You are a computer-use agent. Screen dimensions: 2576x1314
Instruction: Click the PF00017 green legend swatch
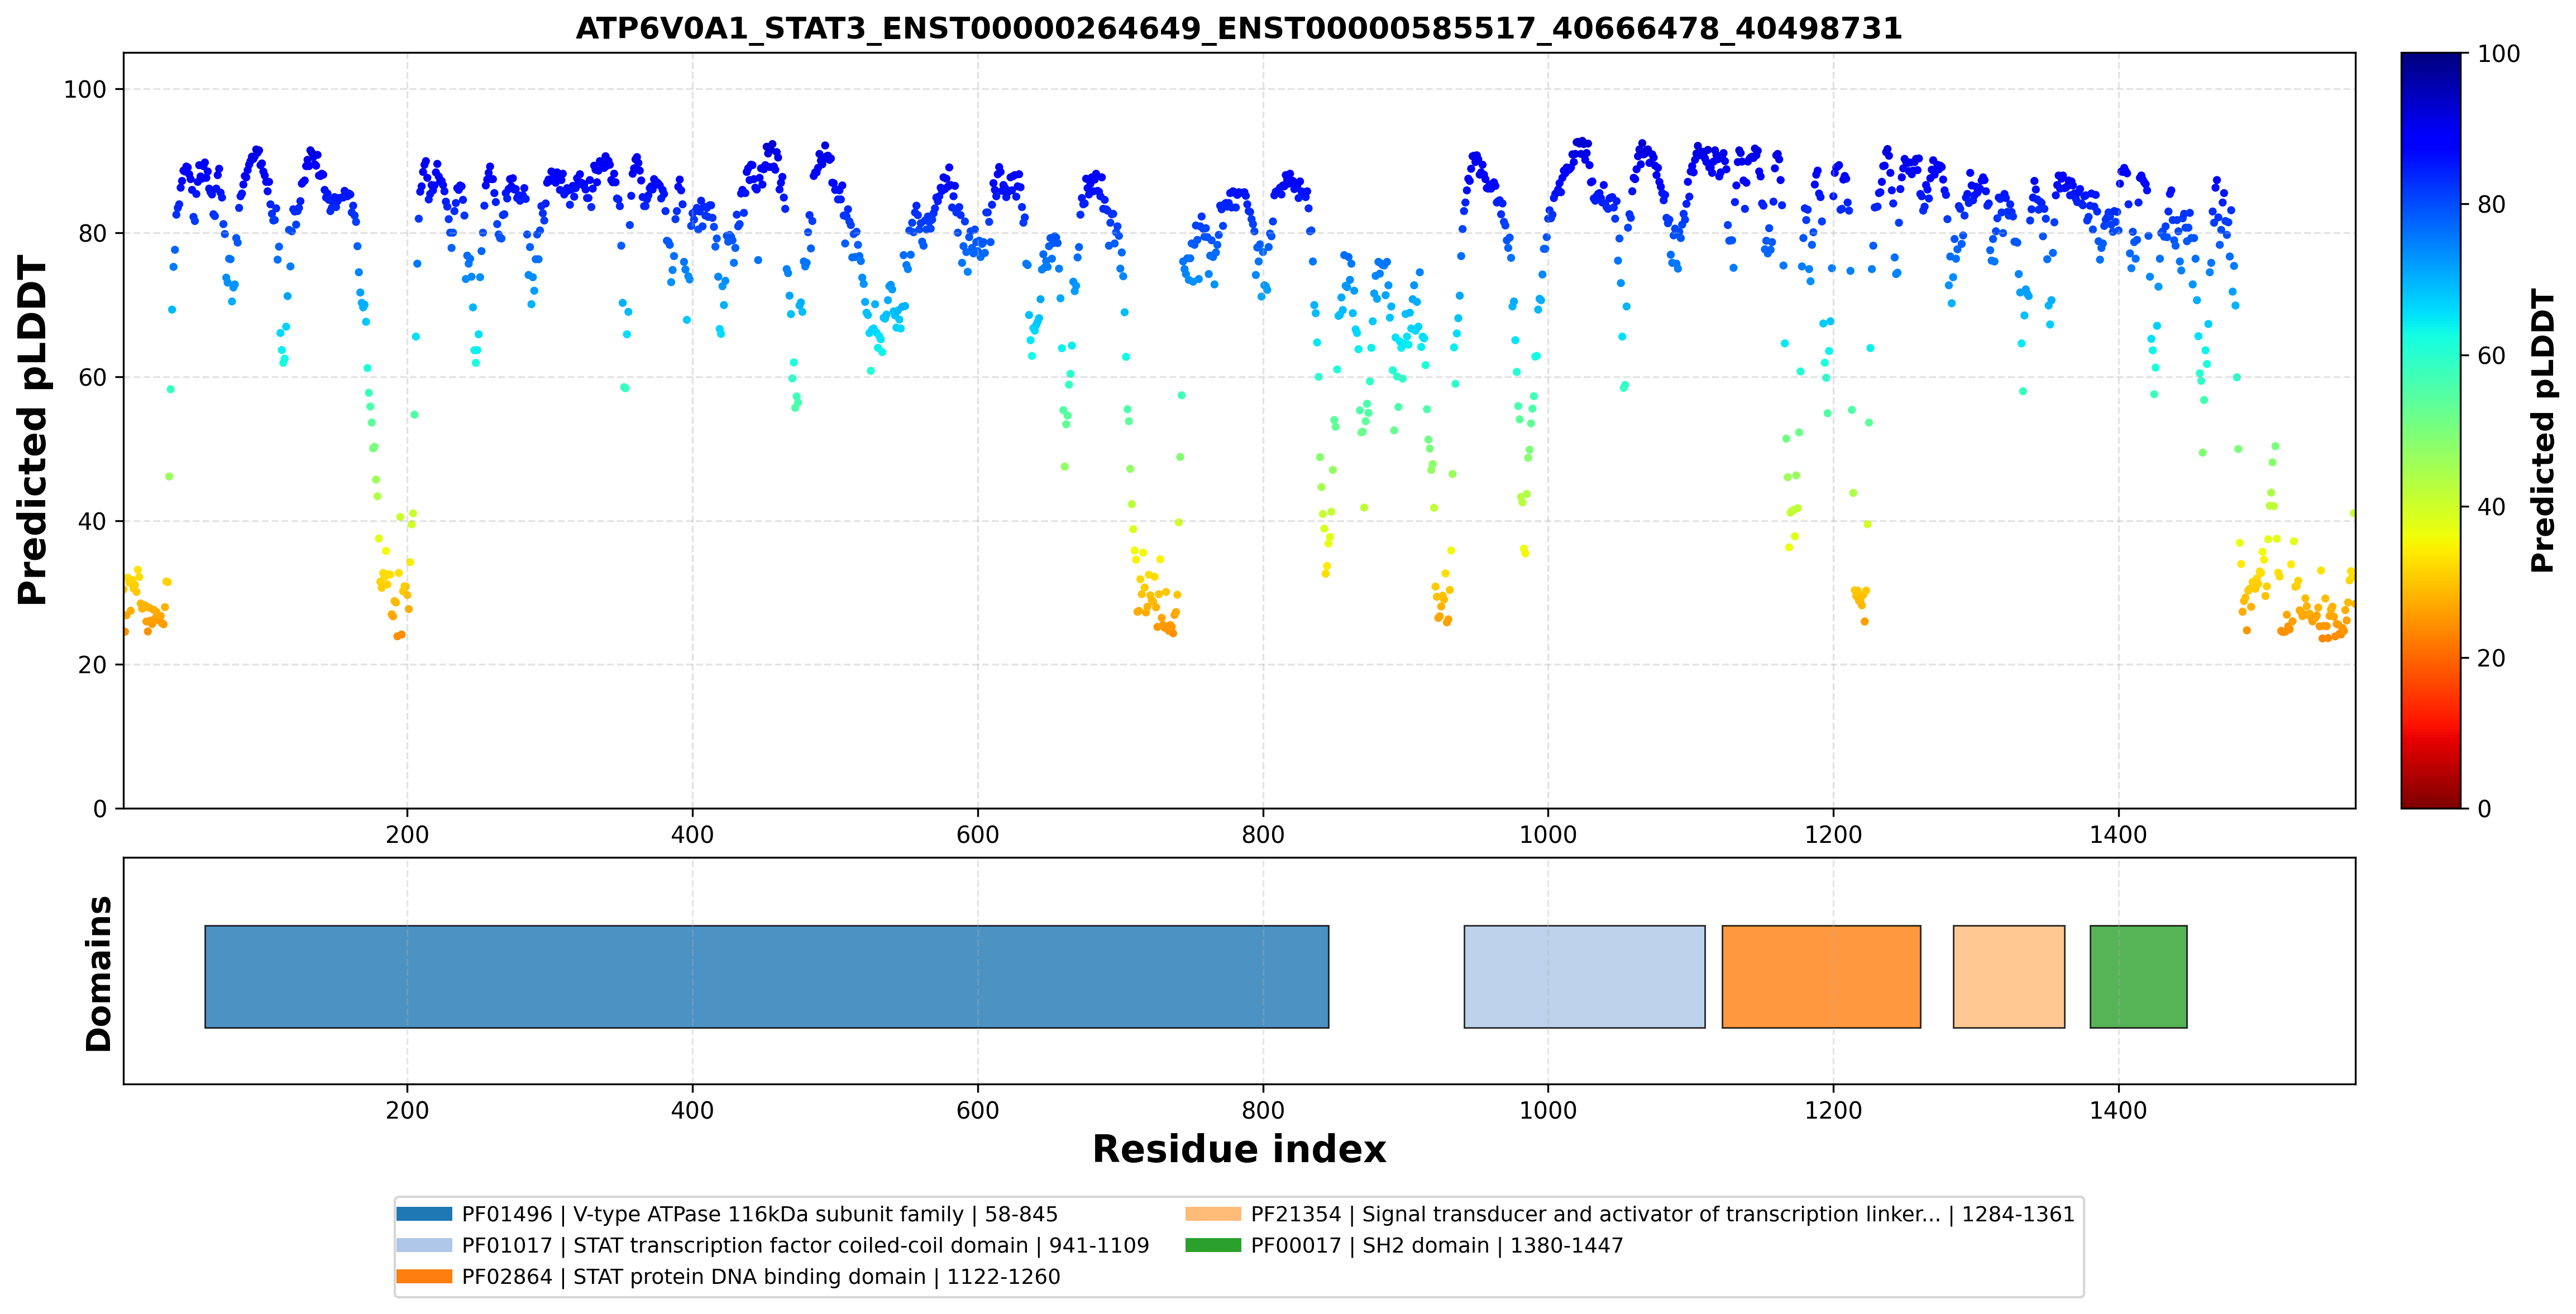1213,1245
